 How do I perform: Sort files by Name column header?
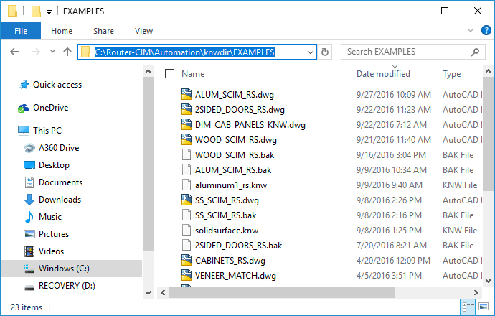(194, 74)
